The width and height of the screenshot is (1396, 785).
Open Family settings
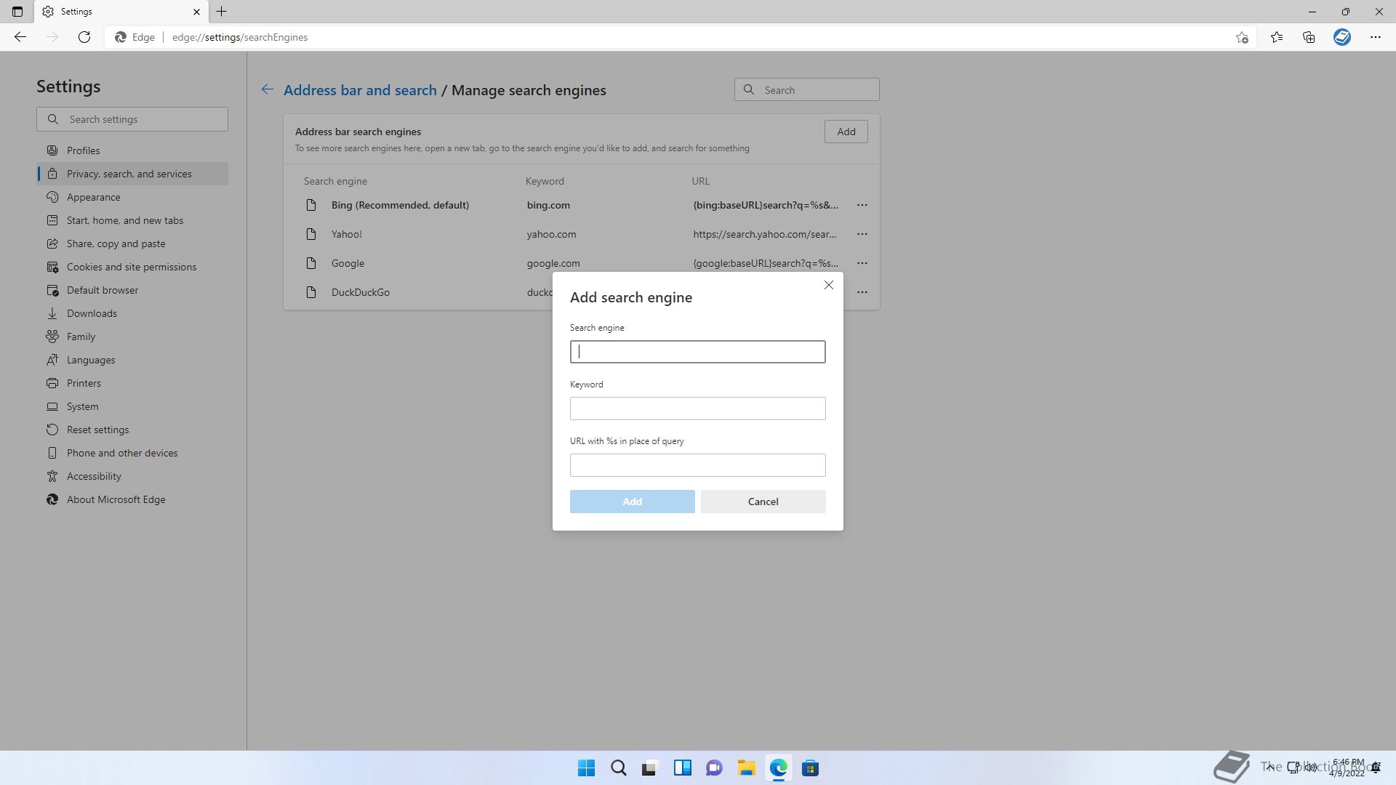(x=132, y=337)
